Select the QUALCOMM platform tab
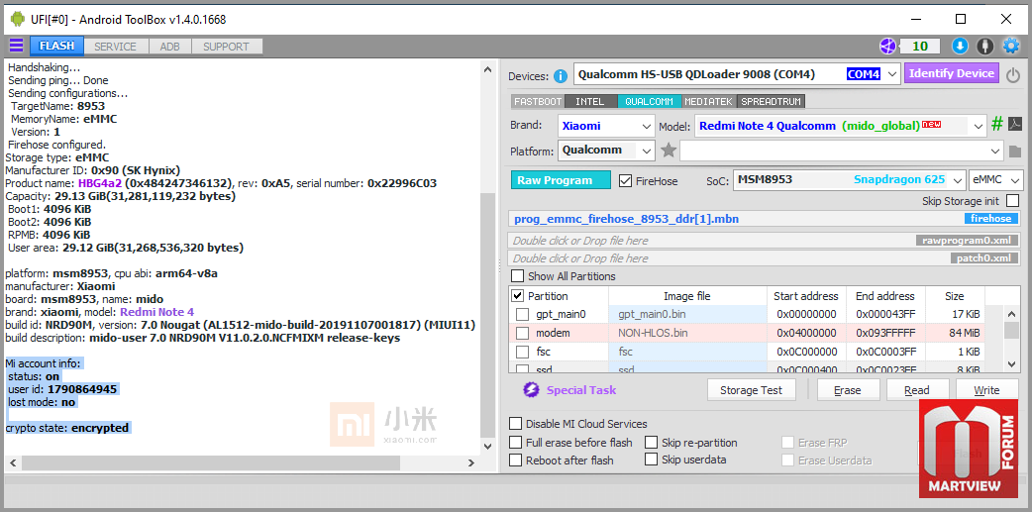Viewport: 1032px width, 512px height. coord(649,102)
